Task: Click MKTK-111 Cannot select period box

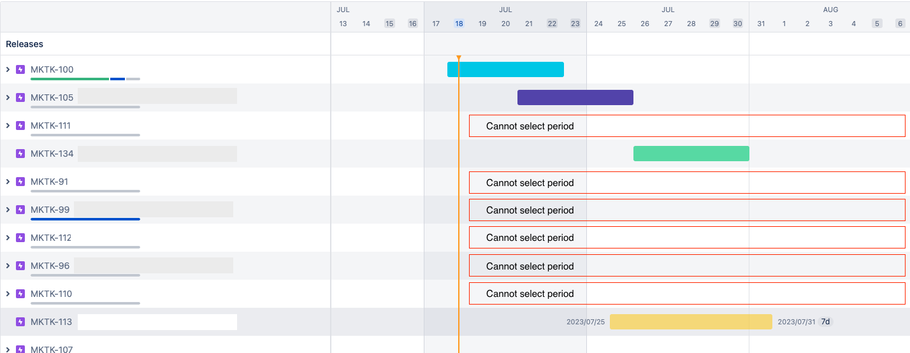Action: (x=687, y=126)
